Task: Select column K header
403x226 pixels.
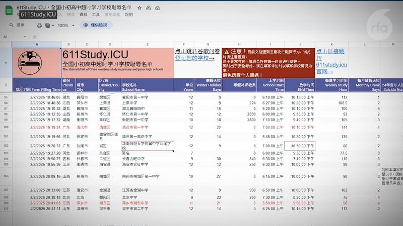Action: coord(331,44)
